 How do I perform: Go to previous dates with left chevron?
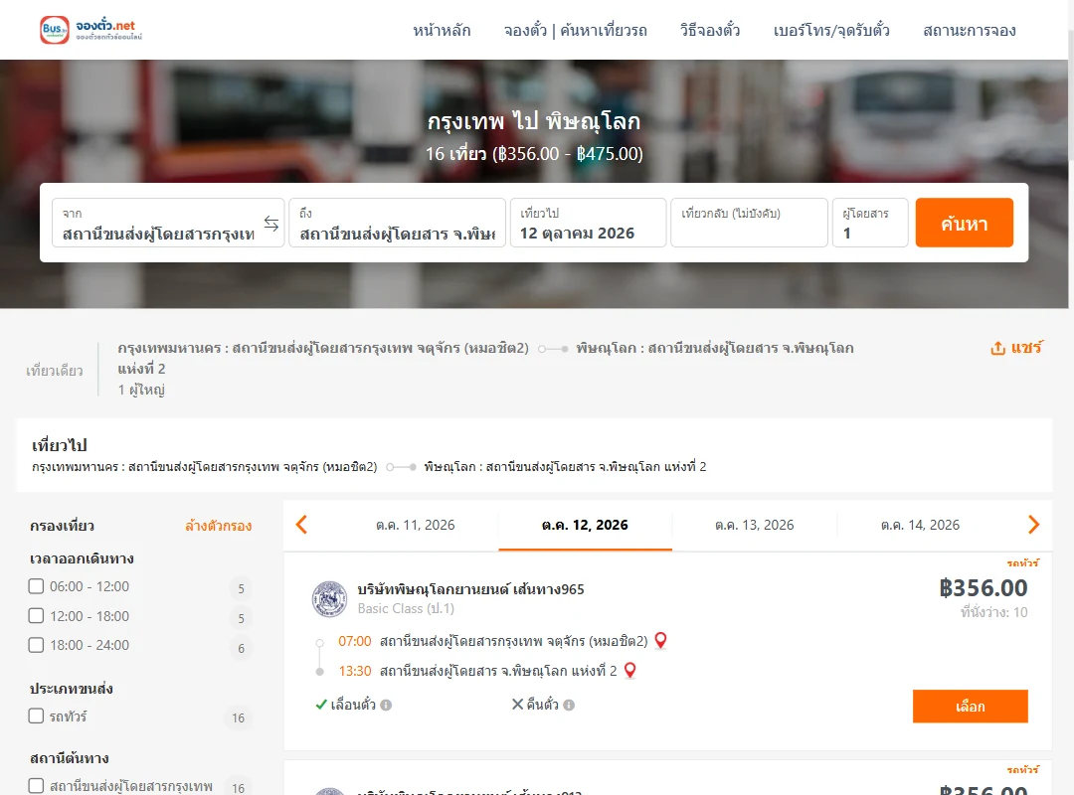[x=301, y=525]
